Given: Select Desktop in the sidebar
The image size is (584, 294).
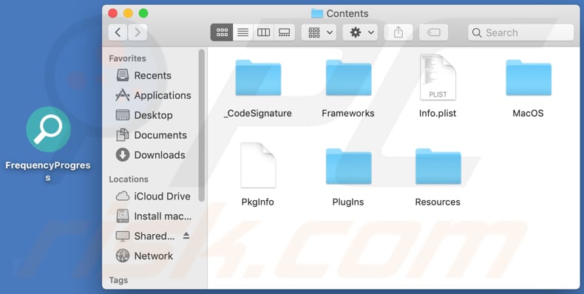Looking at the screenshot, I should pos(143,115).
